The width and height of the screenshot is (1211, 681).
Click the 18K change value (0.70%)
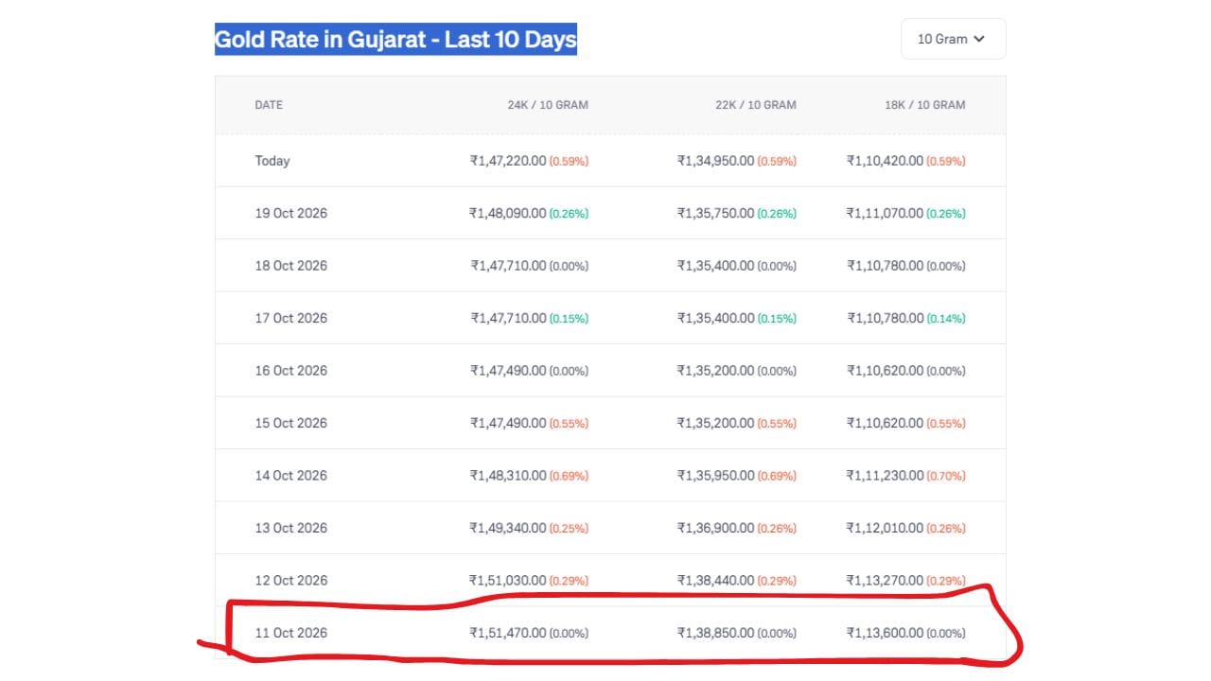point(946,476)
